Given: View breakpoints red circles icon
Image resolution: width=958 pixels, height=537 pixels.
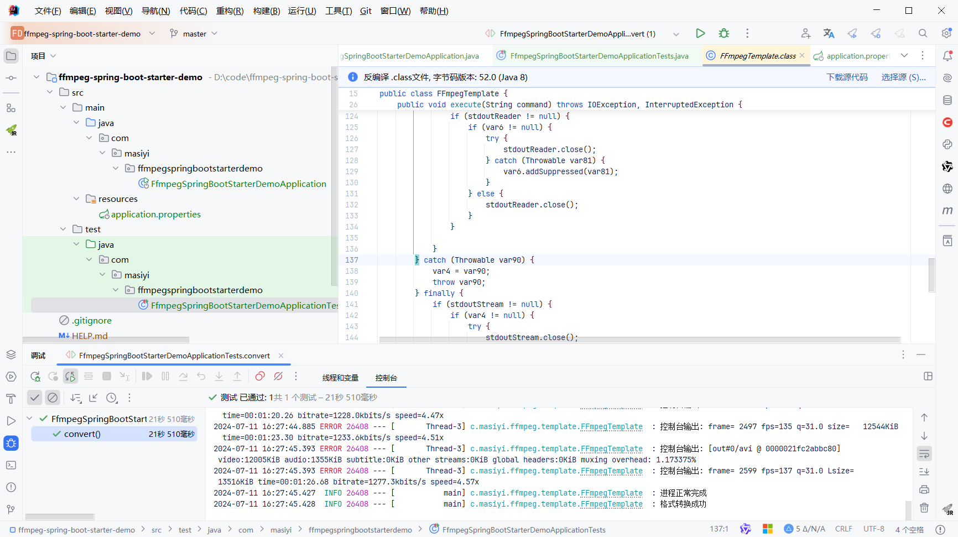Looking at the screenshot, I should coord(259,376).
